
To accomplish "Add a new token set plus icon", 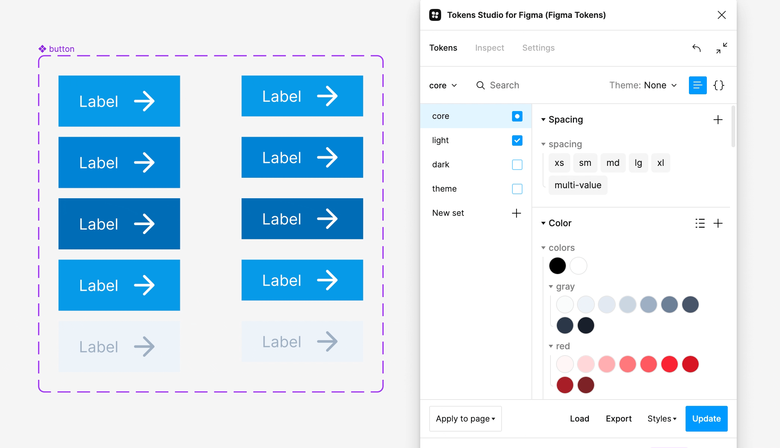I will click(x=517, y=213).
